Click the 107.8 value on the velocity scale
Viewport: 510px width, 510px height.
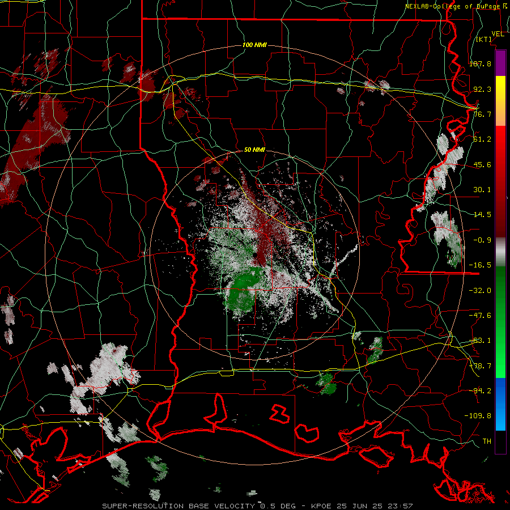[x=480, y=63]
